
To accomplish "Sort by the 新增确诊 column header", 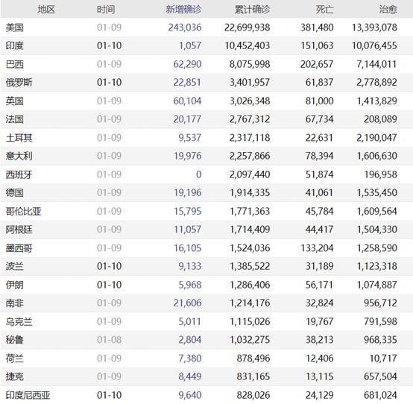I will click(183, 10).
